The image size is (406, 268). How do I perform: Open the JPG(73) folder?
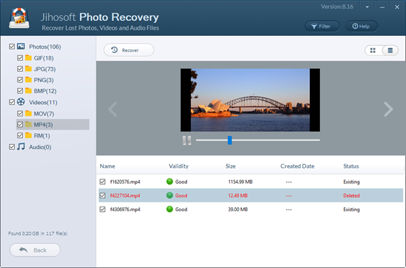point(45,69)
